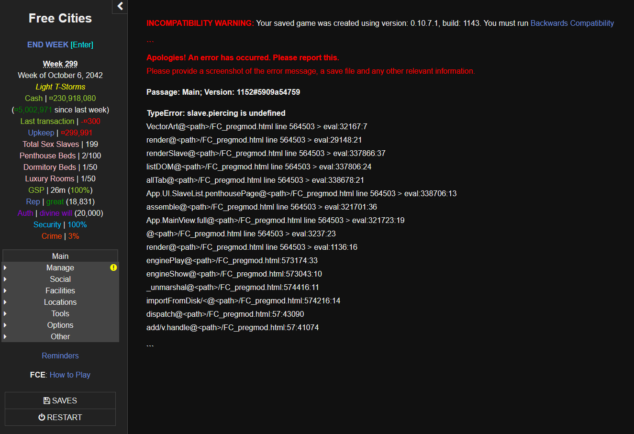The height and width of the screenshot is (434, 634).
Task: Expand the Locations menu arrow
Action: [x=5, y=302]
